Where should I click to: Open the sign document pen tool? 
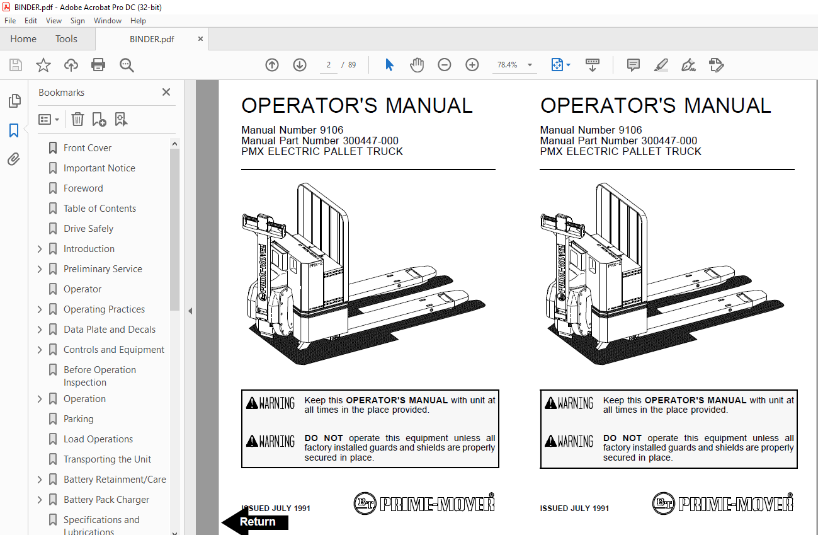[x=688, y=65]
